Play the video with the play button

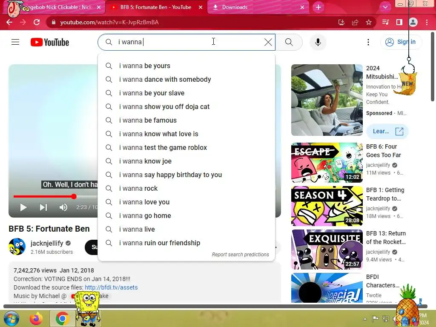(x=23, y=207)
